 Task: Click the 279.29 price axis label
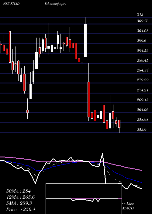click(x=143, y=80)
